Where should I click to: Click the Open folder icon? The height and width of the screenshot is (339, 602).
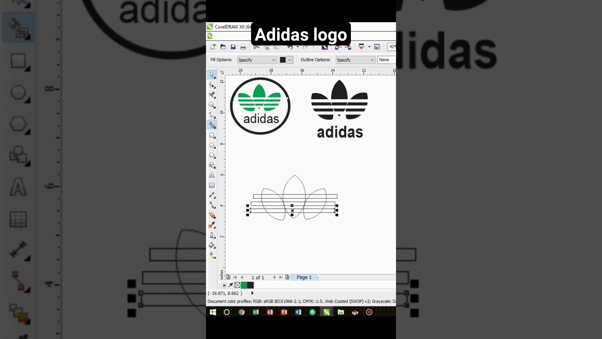tap(223, 47)
